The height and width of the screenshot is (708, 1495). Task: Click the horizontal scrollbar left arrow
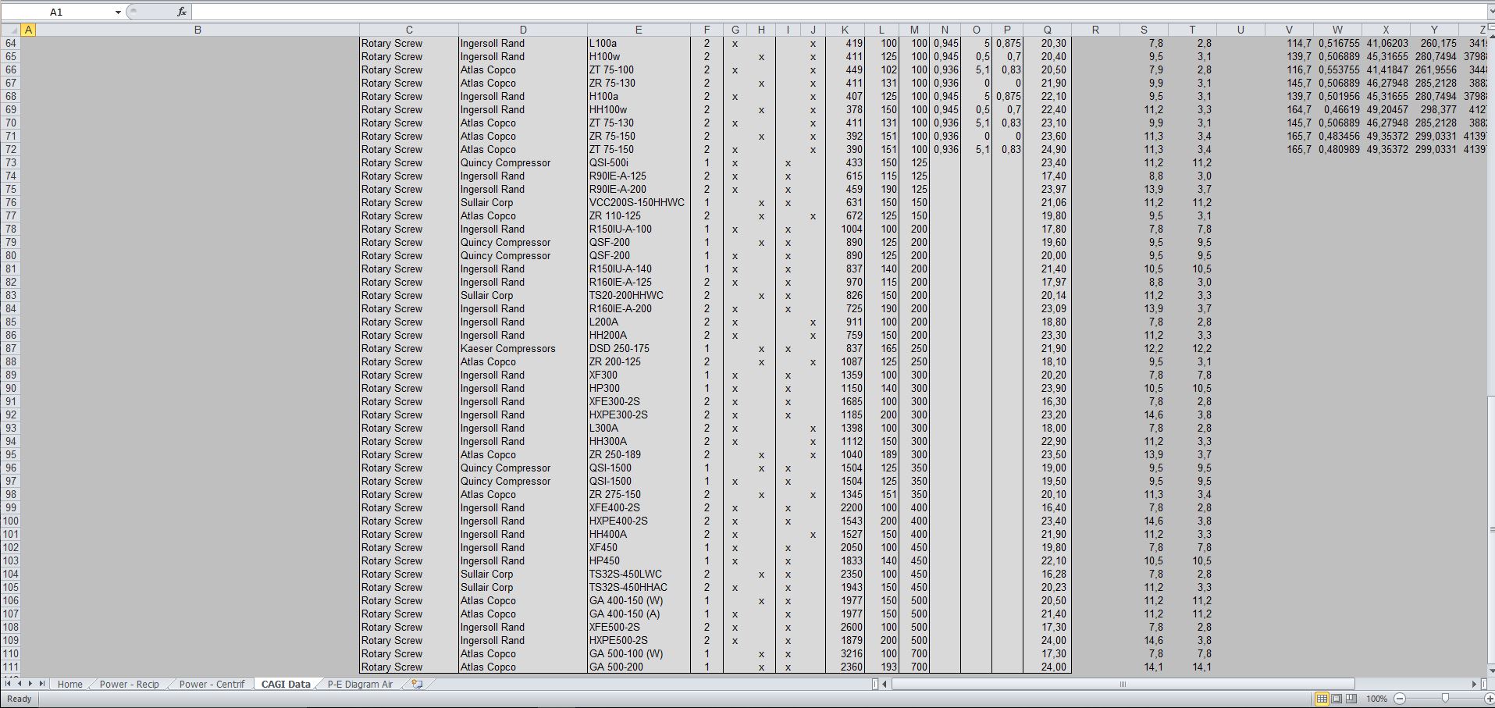885,684
